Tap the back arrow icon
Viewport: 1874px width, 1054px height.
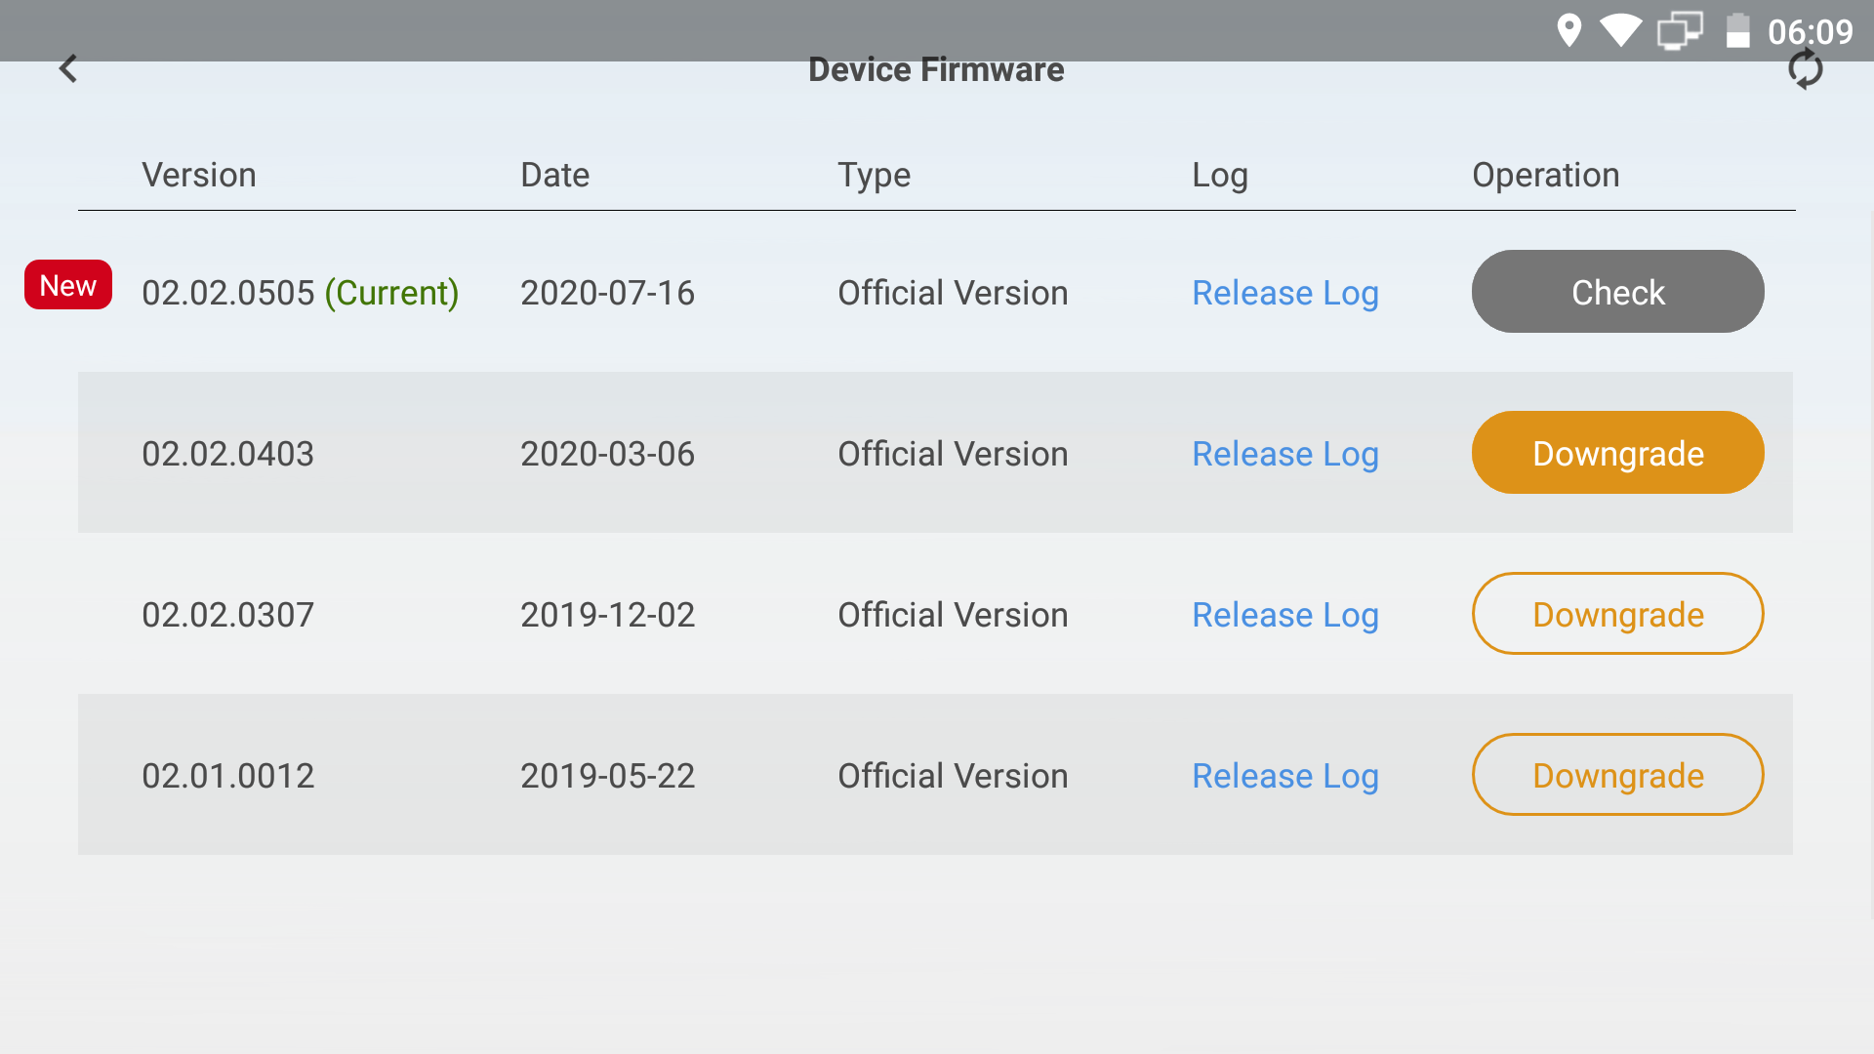click(68, 68)
